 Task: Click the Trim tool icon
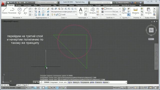click(43, 9)
